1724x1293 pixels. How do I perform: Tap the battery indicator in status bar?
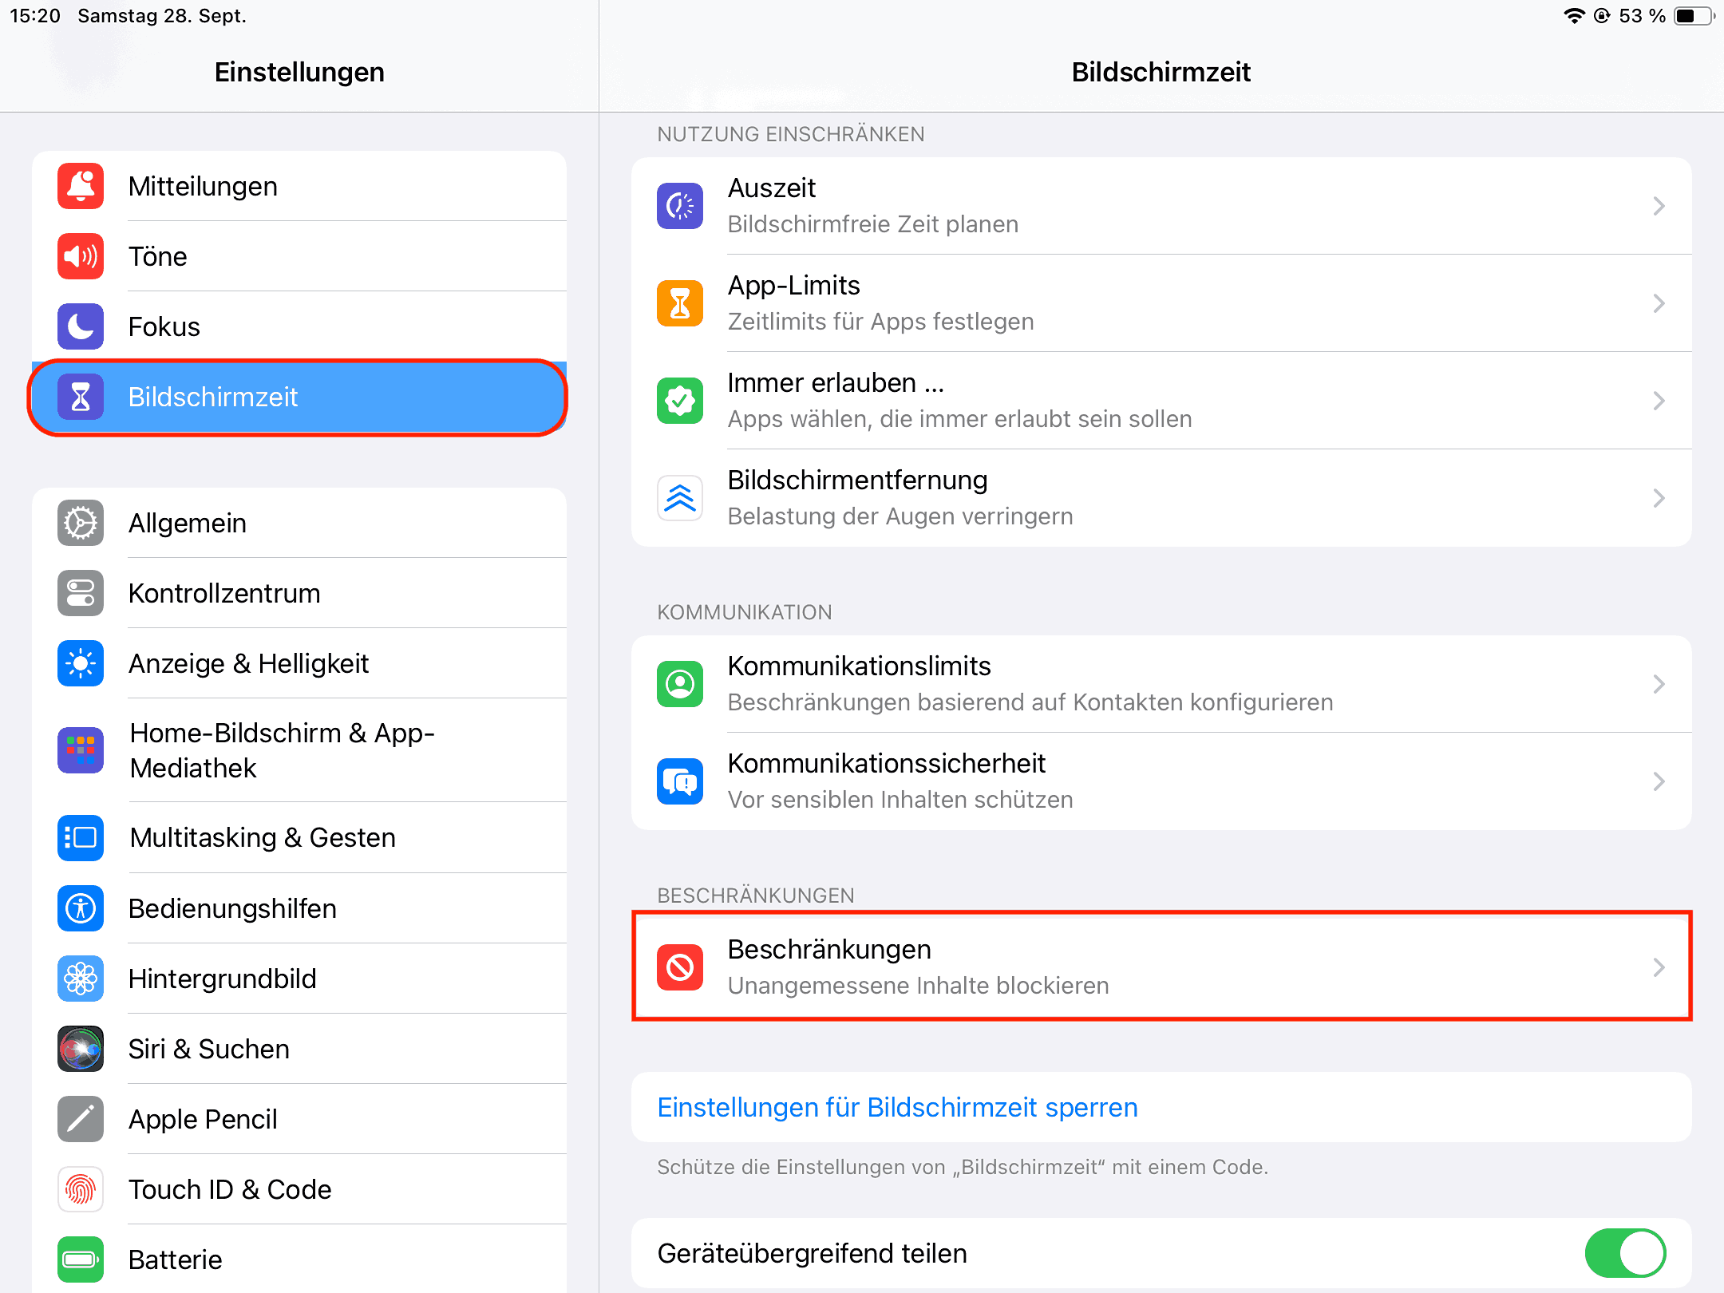pyautogui.click(x=1694, y=16)
